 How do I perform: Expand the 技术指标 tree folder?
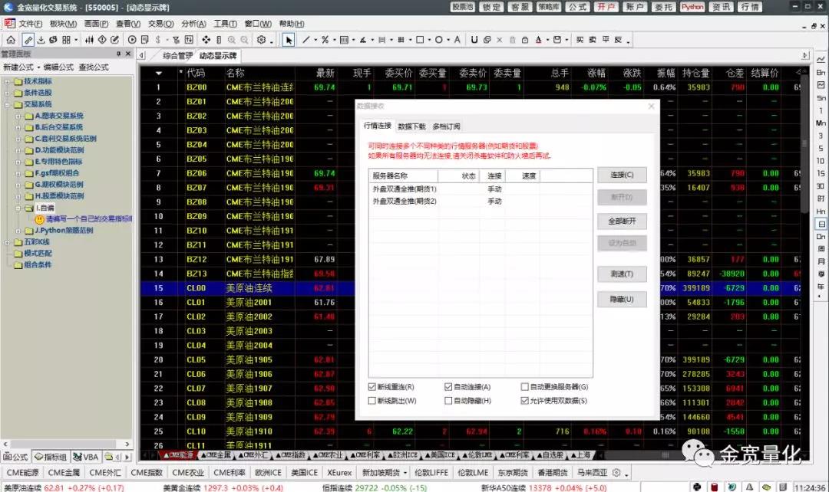[8, 82]
